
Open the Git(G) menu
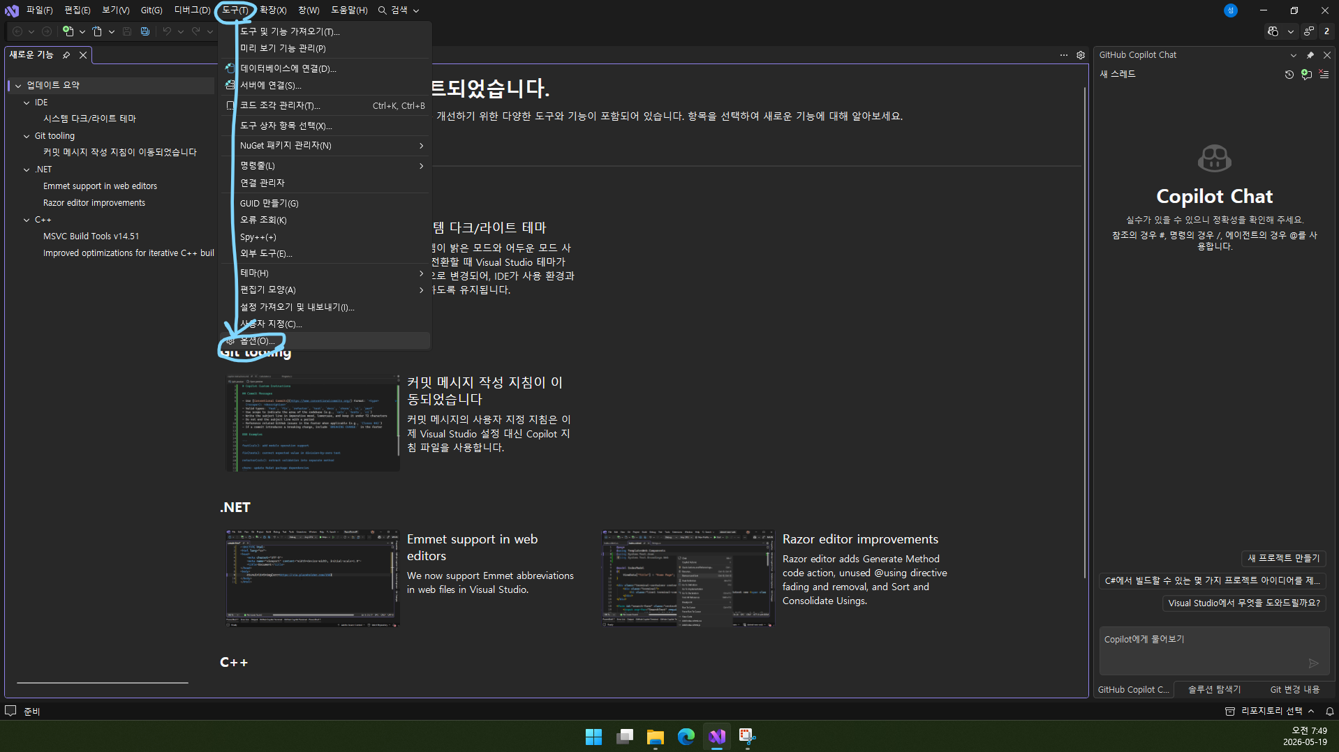[151, 10]
